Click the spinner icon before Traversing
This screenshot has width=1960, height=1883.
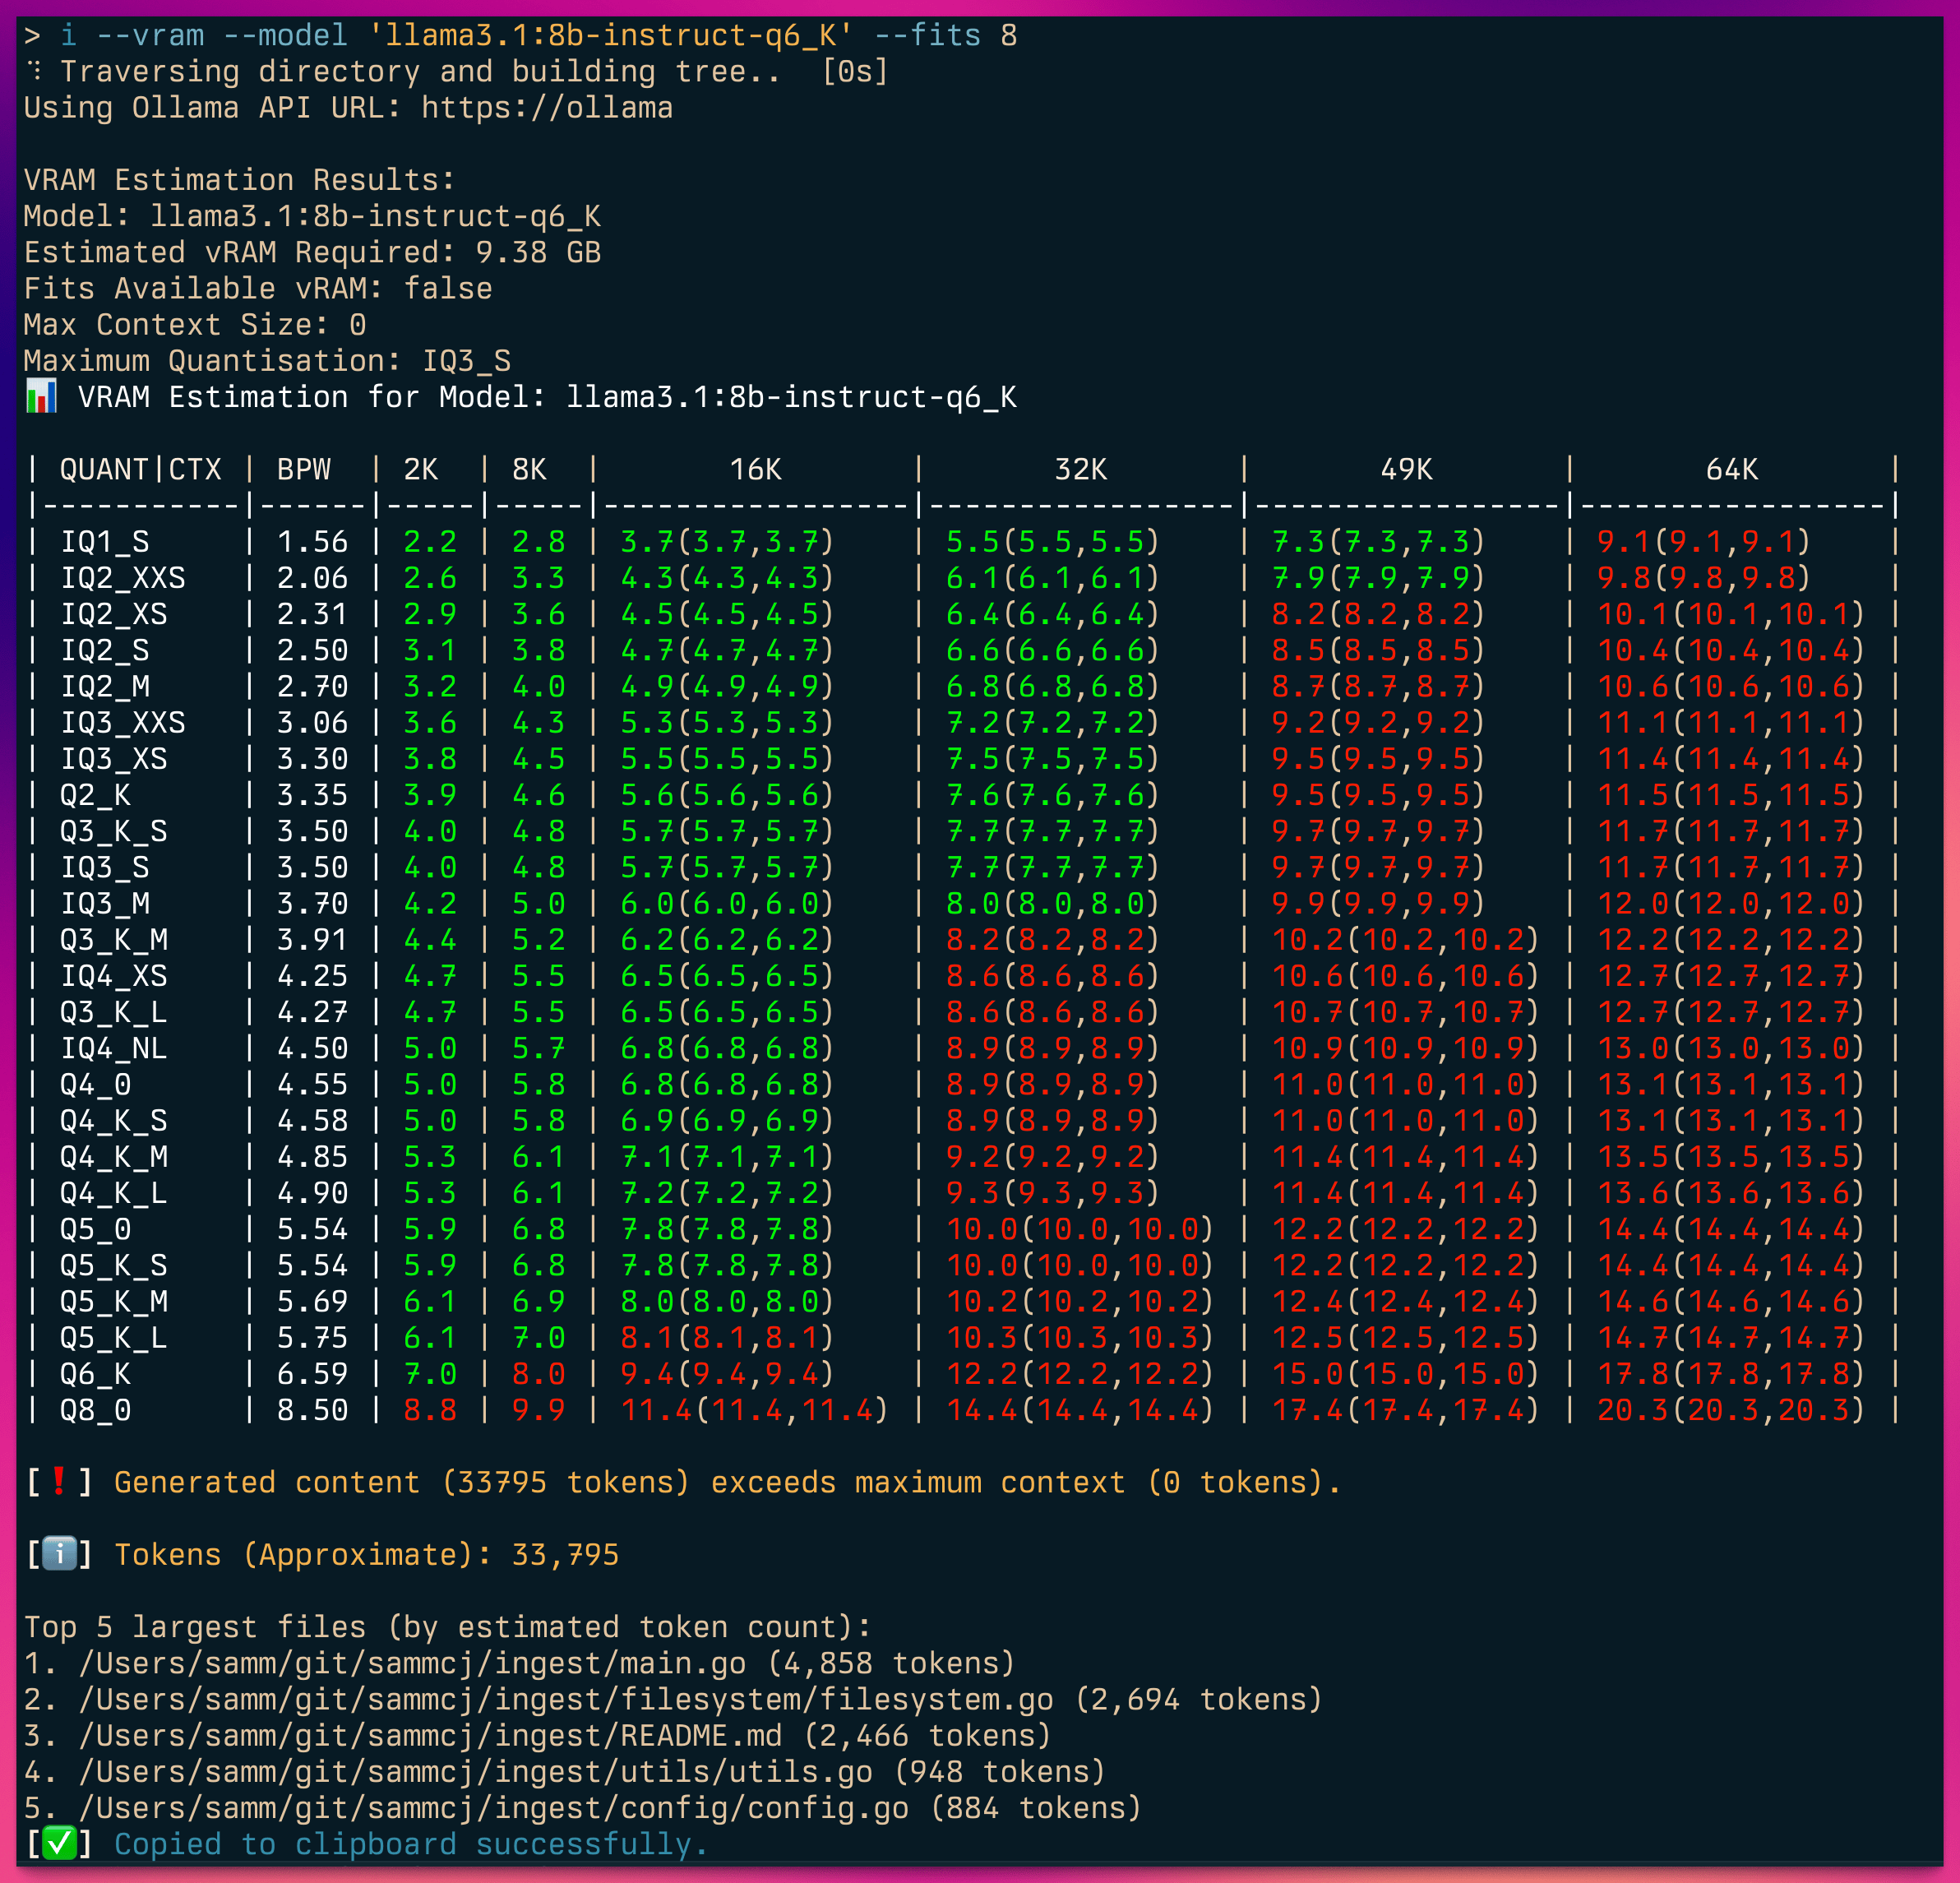pyautogui.click(x=34, y=71)
